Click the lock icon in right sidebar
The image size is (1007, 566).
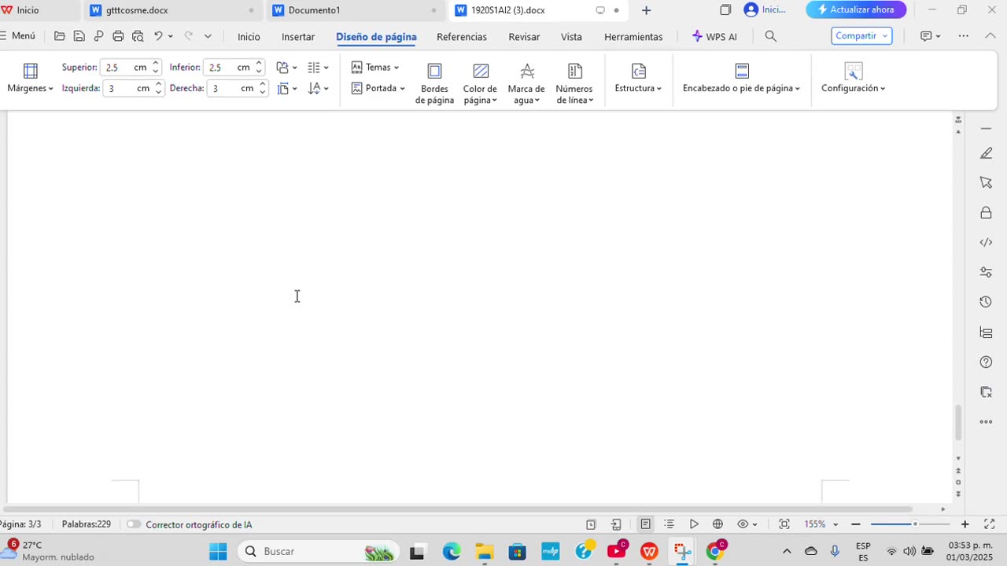pos(986,213)
